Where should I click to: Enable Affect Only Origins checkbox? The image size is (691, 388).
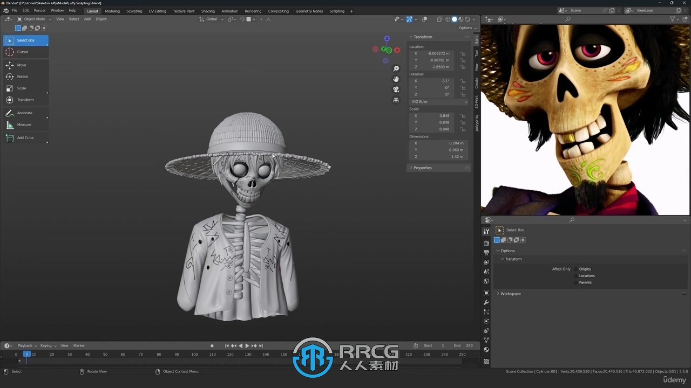575,269
